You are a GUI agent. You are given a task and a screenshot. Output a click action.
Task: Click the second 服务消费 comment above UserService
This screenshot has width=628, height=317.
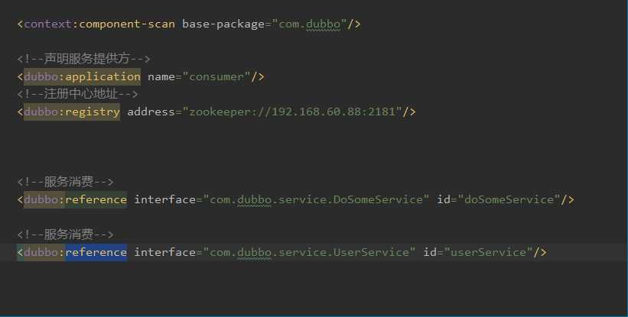65,235
